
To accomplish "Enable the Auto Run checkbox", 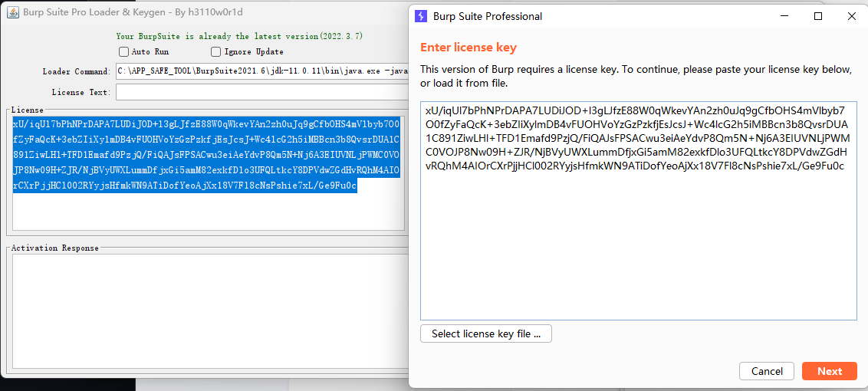I will 124,51.
